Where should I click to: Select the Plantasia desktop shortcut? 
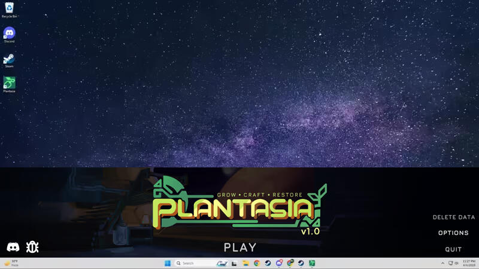tap(9, 84)
